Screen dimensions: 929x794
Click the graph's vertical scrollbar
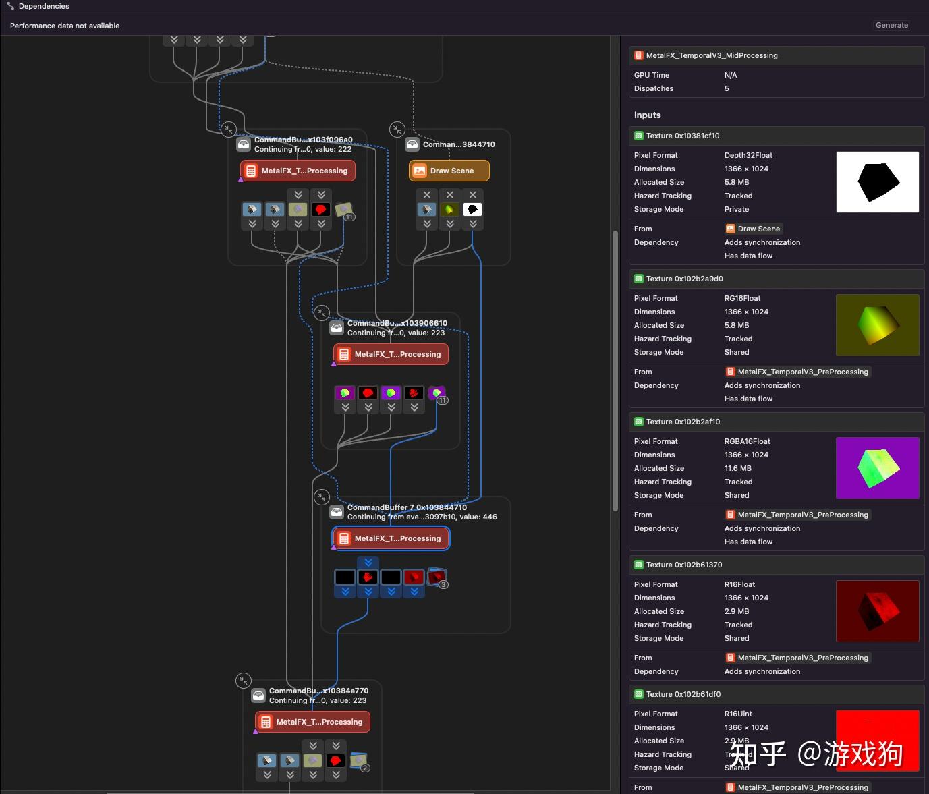(x=615, y=371)
